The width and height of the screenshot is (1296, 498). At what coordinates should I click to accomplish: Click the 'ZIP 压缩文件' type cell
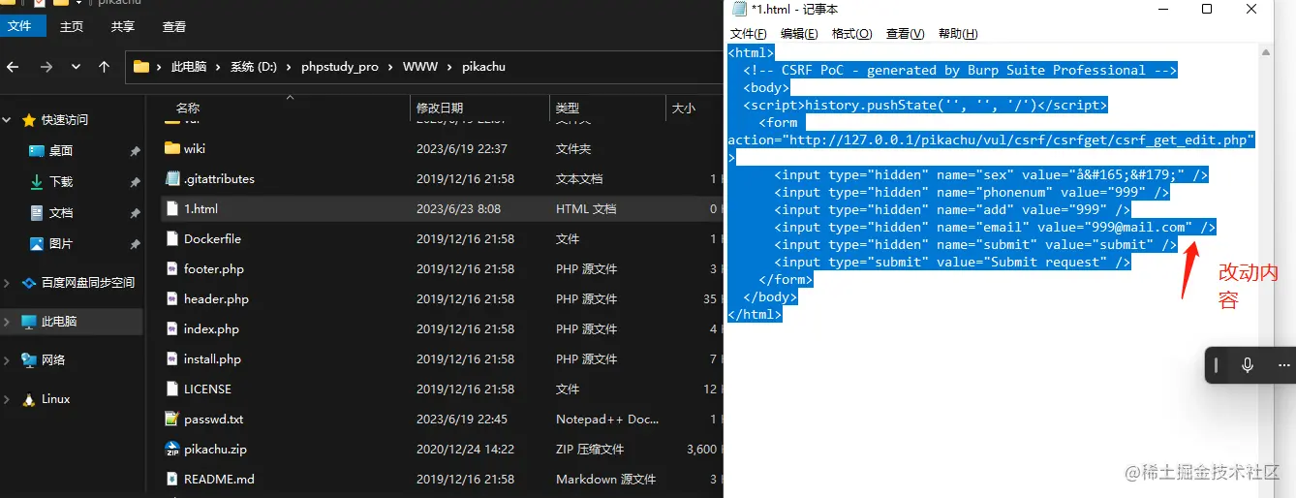click(590, 449)
